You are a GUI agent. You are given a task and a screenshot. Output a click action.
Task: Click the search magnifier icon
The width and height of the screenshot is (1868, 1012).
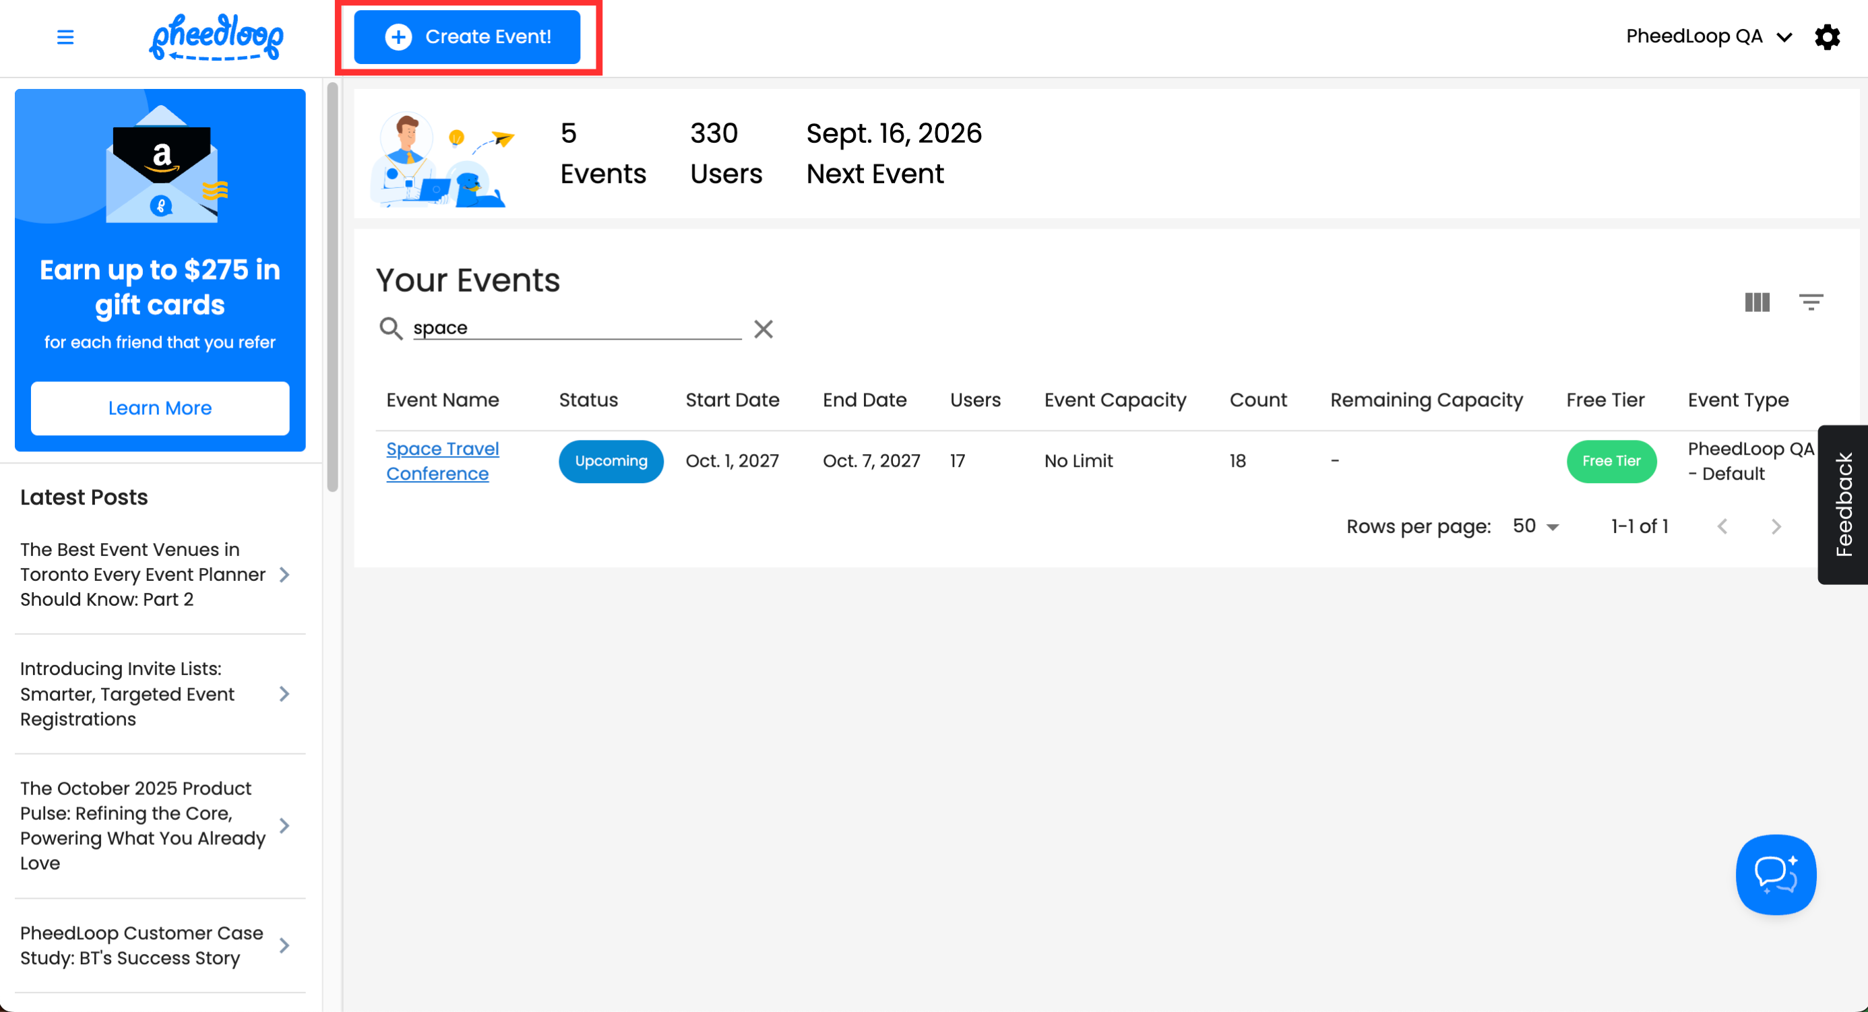[x=391, y=328]
